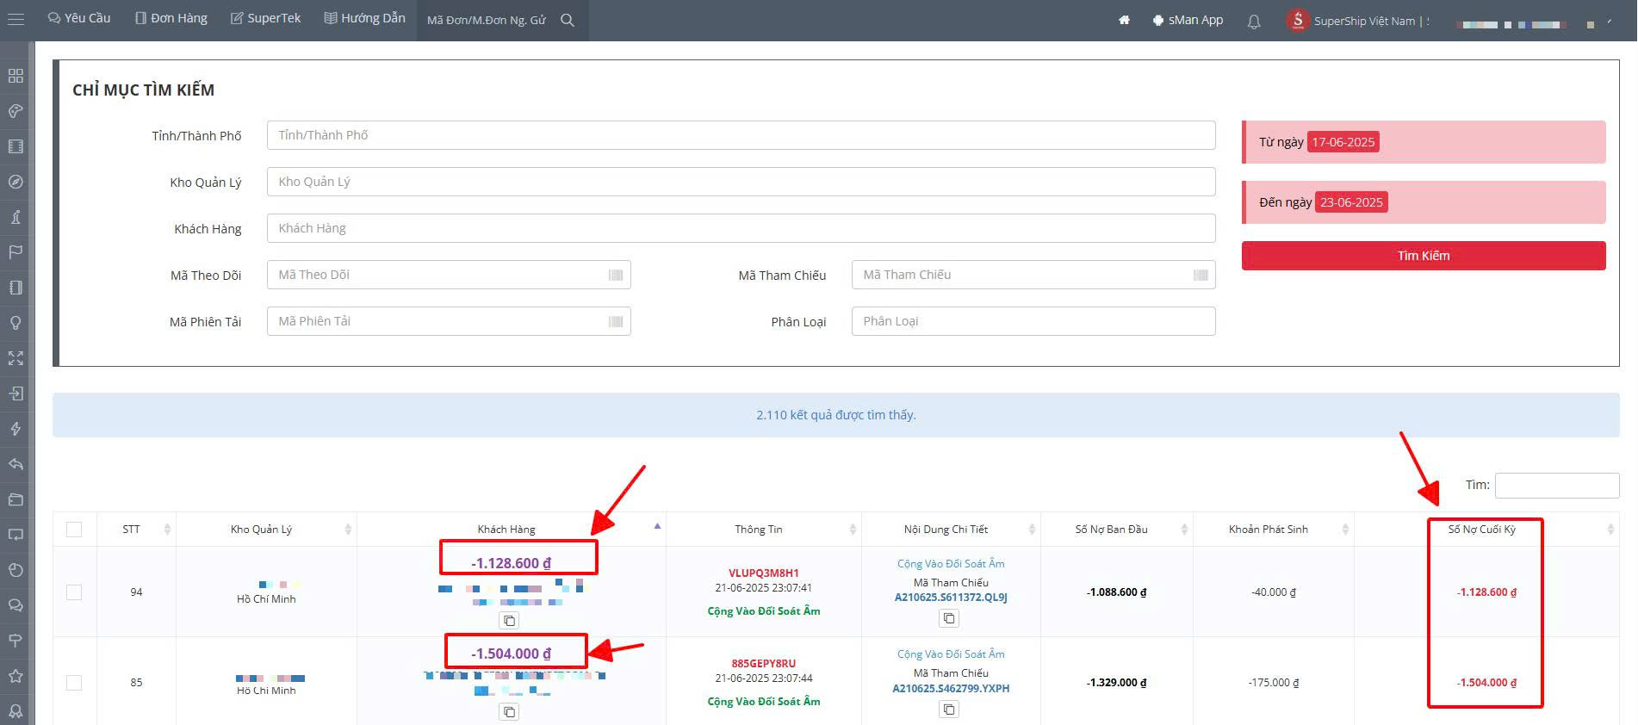
Task: Click the film strip icon in sidebar
Action: (x=16, y=146)
